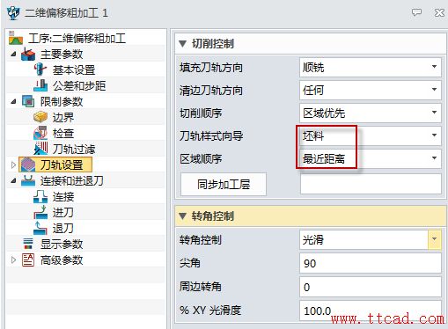
Task: Select the 刀轨设置 tree item label
Action: coord(62,164)
